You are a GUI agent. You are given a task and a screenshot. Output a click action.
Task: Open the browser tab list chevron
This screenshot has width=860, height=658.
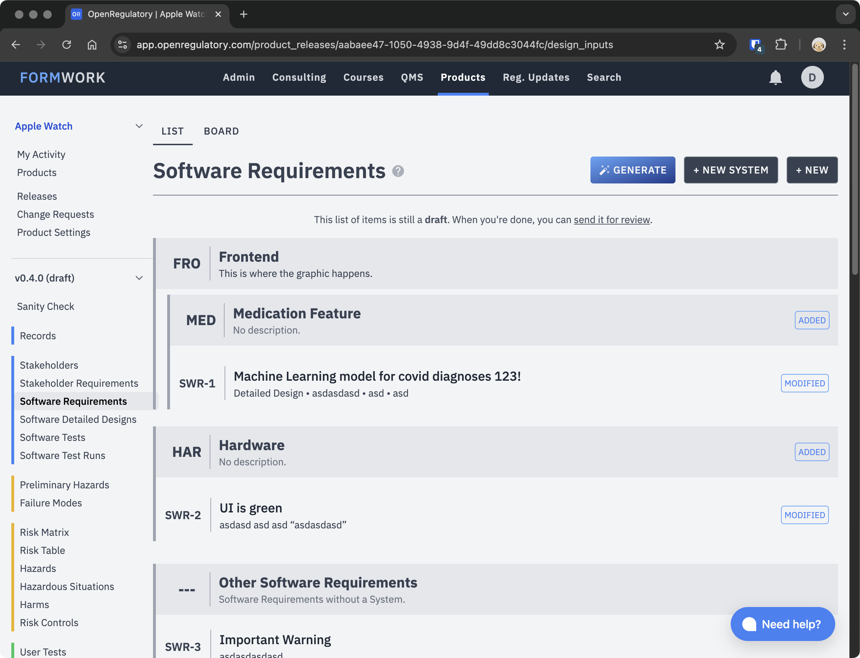tap(845, 14)
